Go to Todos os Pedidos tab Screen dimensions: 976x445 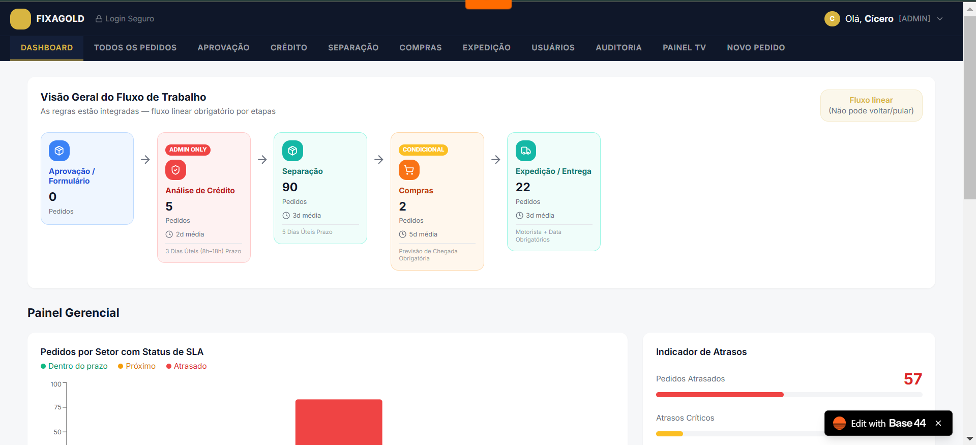click(x=135, y=48)
